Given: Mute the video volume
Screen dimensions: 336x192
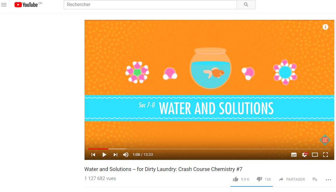Looking at the screenshot, I should [x=126, y=155].
